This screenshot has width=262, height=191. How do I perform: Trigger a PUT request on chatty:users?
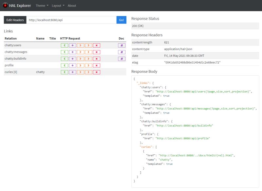pos(81,45)
